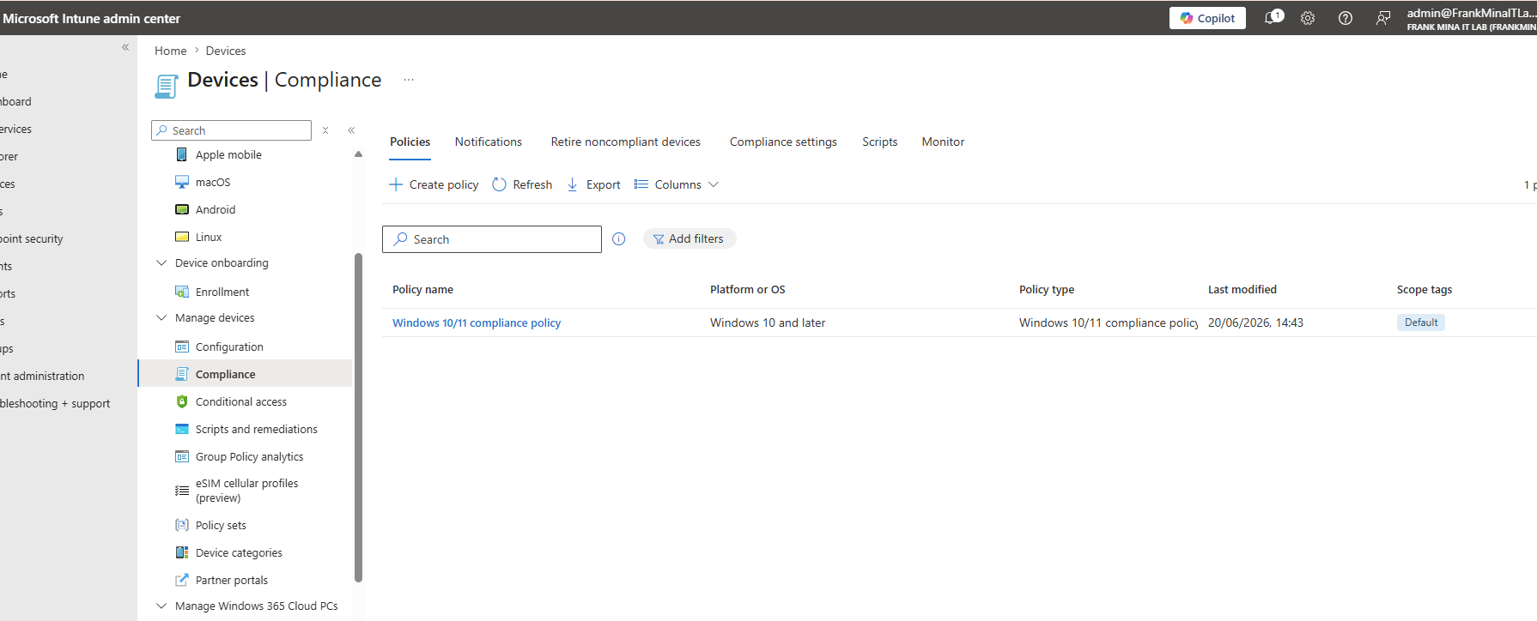Collapse the main navigation pane
This screenshot has height=621, width=1537.
click(125, 47)
